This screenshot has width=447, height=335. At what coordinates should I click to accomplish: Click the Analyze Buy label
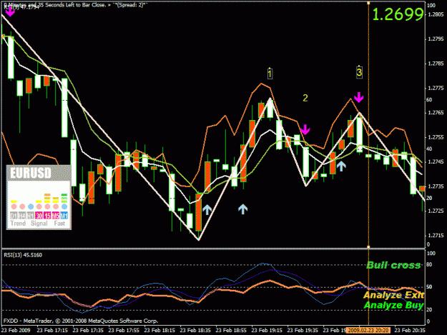click(x=394, y=305)
